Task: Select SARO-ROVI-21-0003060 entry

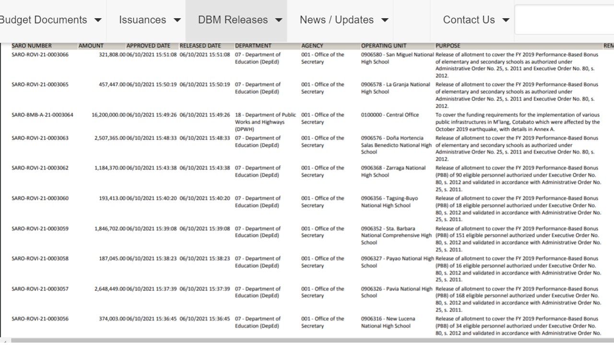Action: (x=40, y=198)
